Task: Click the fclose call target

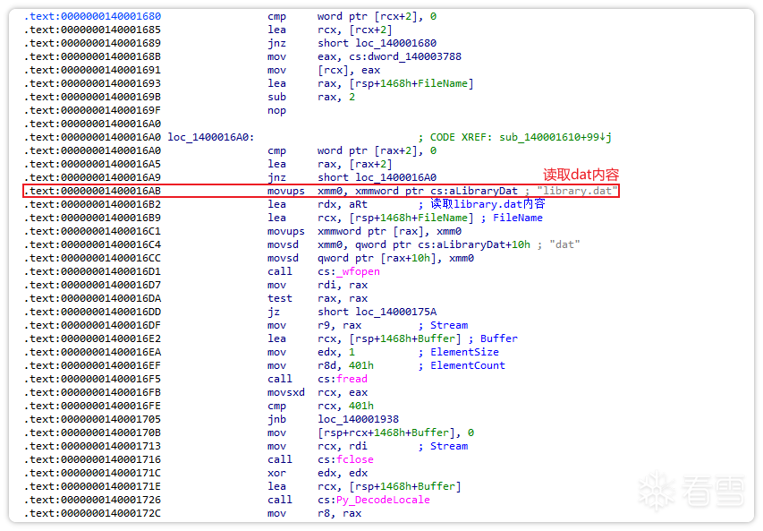Action: pyautogui.click(x=355, y=460)
